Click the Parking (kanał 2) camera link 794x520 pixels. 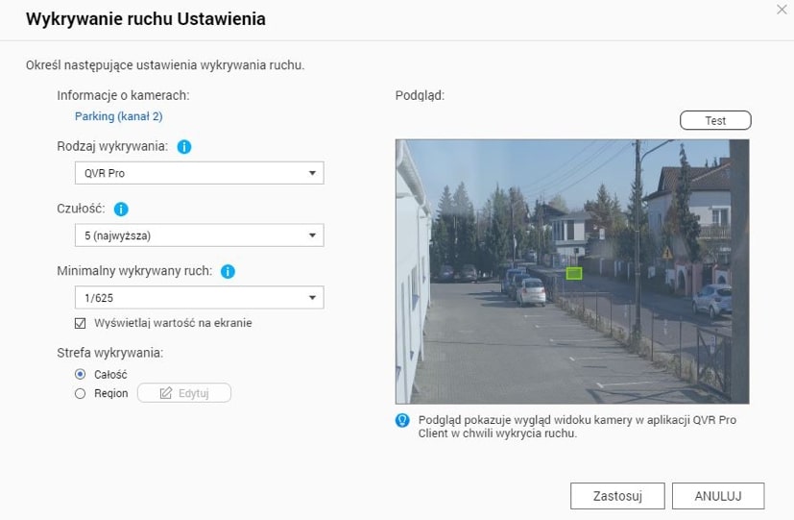point(118,116)
